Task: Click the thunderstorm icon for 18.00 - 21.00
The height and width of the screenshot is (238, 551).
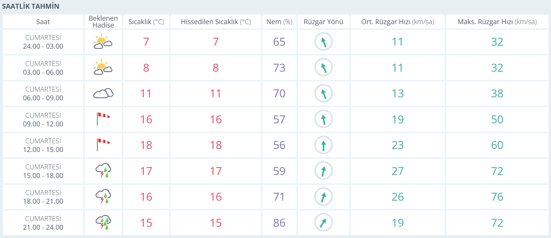Action: coord(103,197)
